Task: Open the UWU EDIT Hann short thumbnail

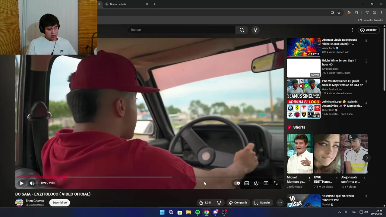Action: [327, 154]
